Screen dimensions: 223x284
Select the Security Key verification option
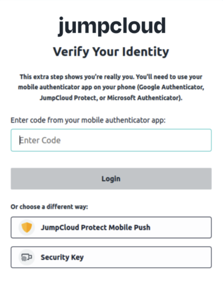click(111, 257)
